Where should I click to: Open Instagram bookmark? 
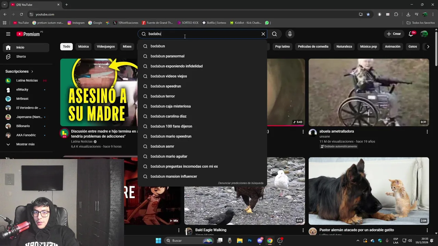coord(76,23)
